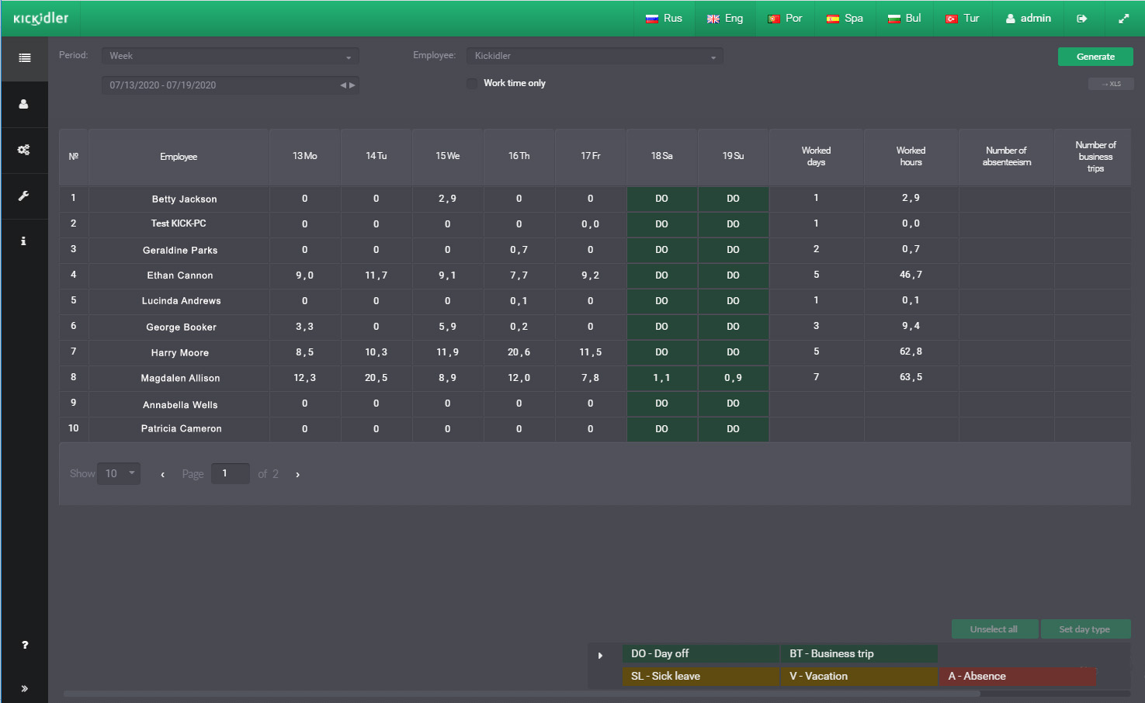1145x703 pixels.
Task: Click the logout icon next to admin
Action: [1082, 19]
